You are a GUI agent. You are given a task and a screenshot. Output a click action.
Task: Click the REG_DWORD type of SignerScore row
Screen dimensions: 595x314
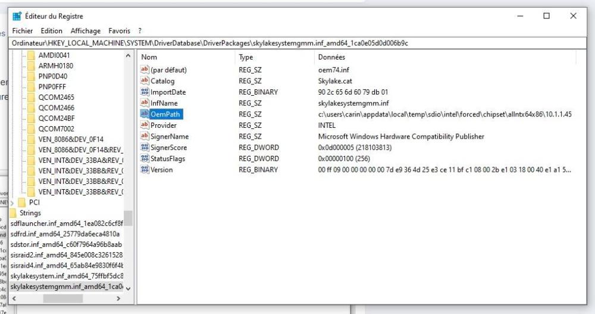(259, 147)
